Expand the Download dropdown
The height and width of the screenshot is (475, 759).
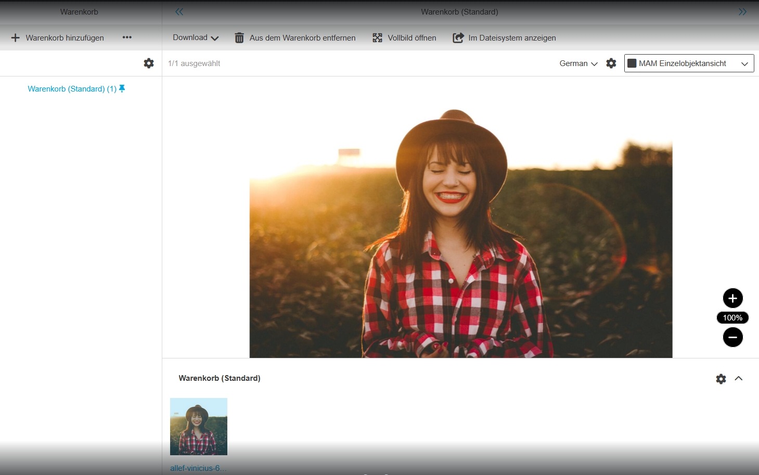[196, 38]
